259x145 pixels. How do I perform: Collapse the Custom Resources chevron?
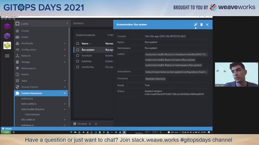click(65, 93)
